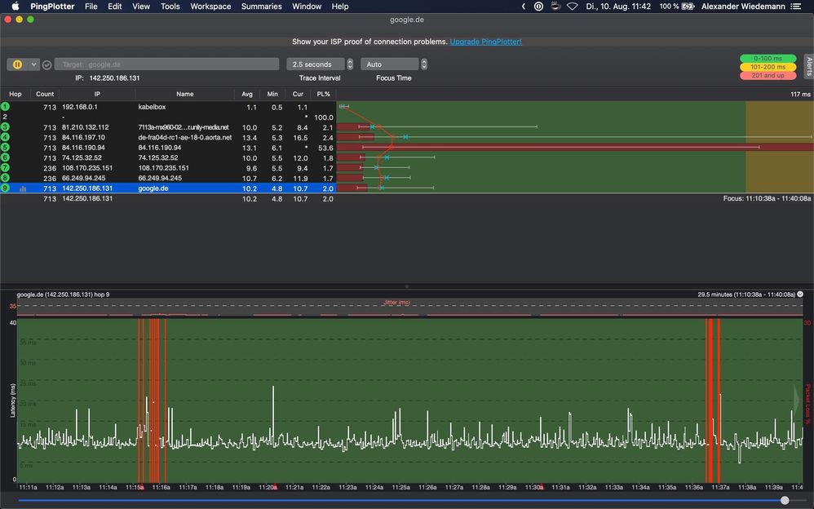The height and width of the screenshot is (509, 814).
Task: Focus the Target google.de input field
Action: (166, 64)
